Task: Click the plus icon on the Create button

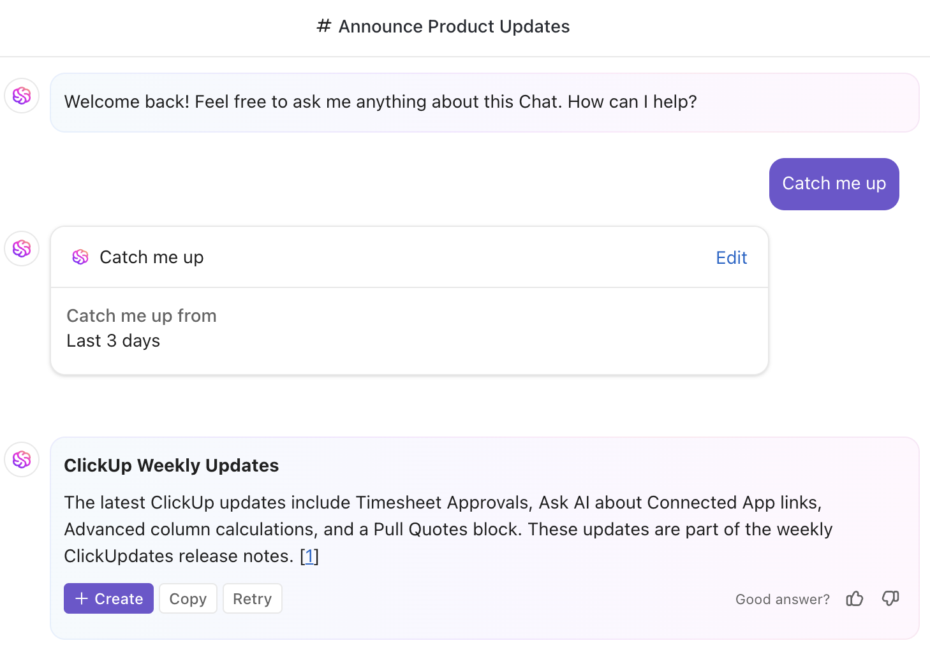Action: 81,598
